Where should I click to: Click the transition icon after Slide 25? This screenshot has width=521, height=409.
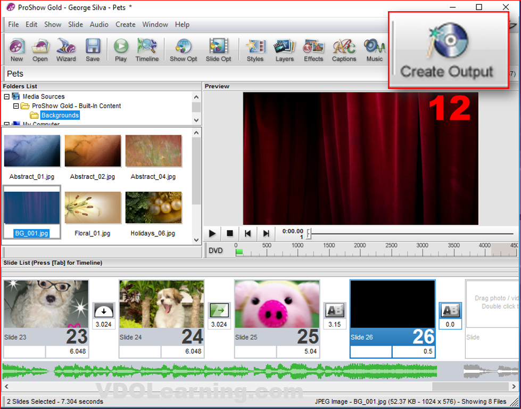coord(335,310)
